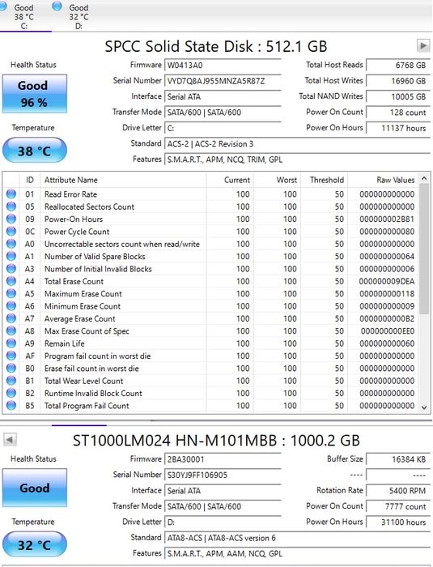This screenshot has width=433, height=567.
Task: Go to previous disk using left arrow button
Action: 10,440
